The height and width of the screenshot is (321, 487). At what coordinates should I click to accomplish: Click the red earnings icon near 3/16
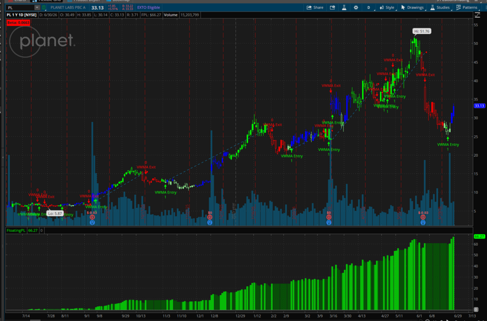pos(329,217)
